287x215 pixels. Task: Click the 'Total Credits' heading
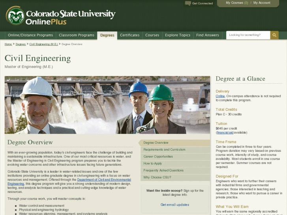tap(227, 110)
